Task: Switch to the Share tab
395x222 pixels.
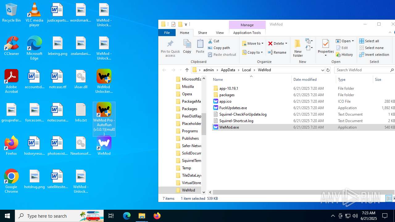Action: (202, 33)
